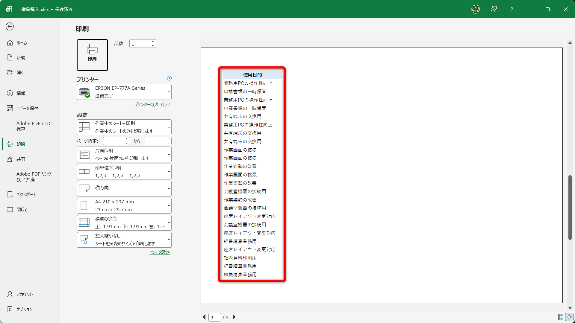575x323 pixels.
Task: Click the current page number field
Action: [x=215, y=317]
